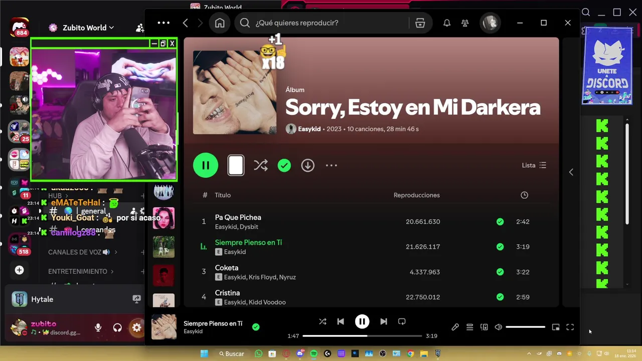Navigate back in Spotify

point(186,23)
